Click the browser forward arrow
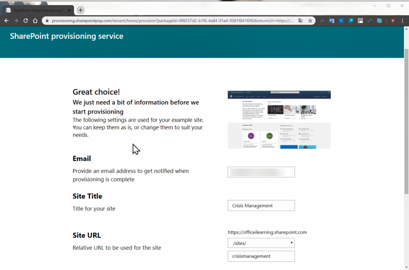This screenshot has width=409, height=270. pyautogui.click(x=16, y=20)
